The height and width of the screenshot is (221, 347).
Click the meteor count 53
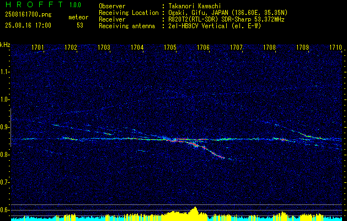[80, 25]
